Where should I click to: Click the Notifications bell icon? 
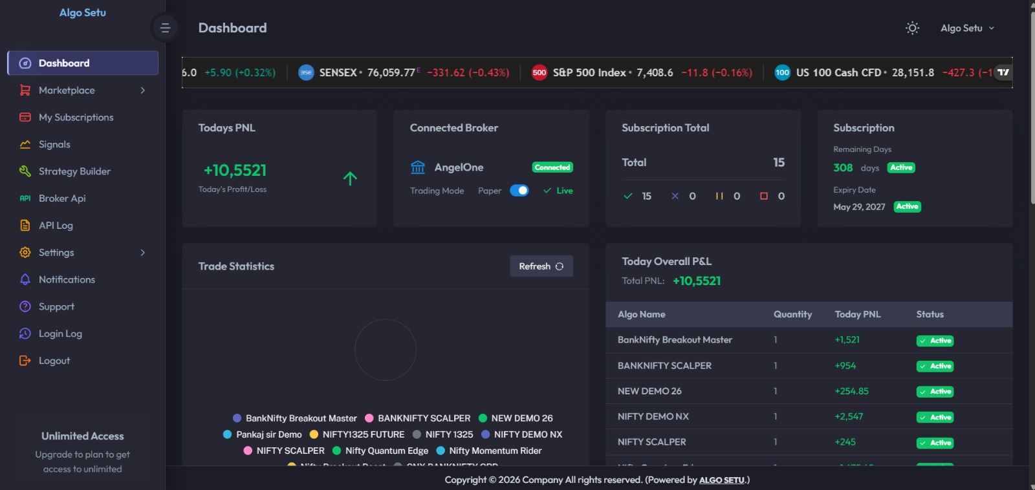click(x=25, y=280)
